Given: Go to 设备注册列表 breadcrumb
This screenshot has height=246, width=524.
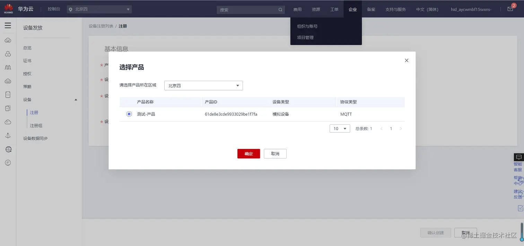Looking at the screenshot, I should pyautogui.click(x=101, y=26).
